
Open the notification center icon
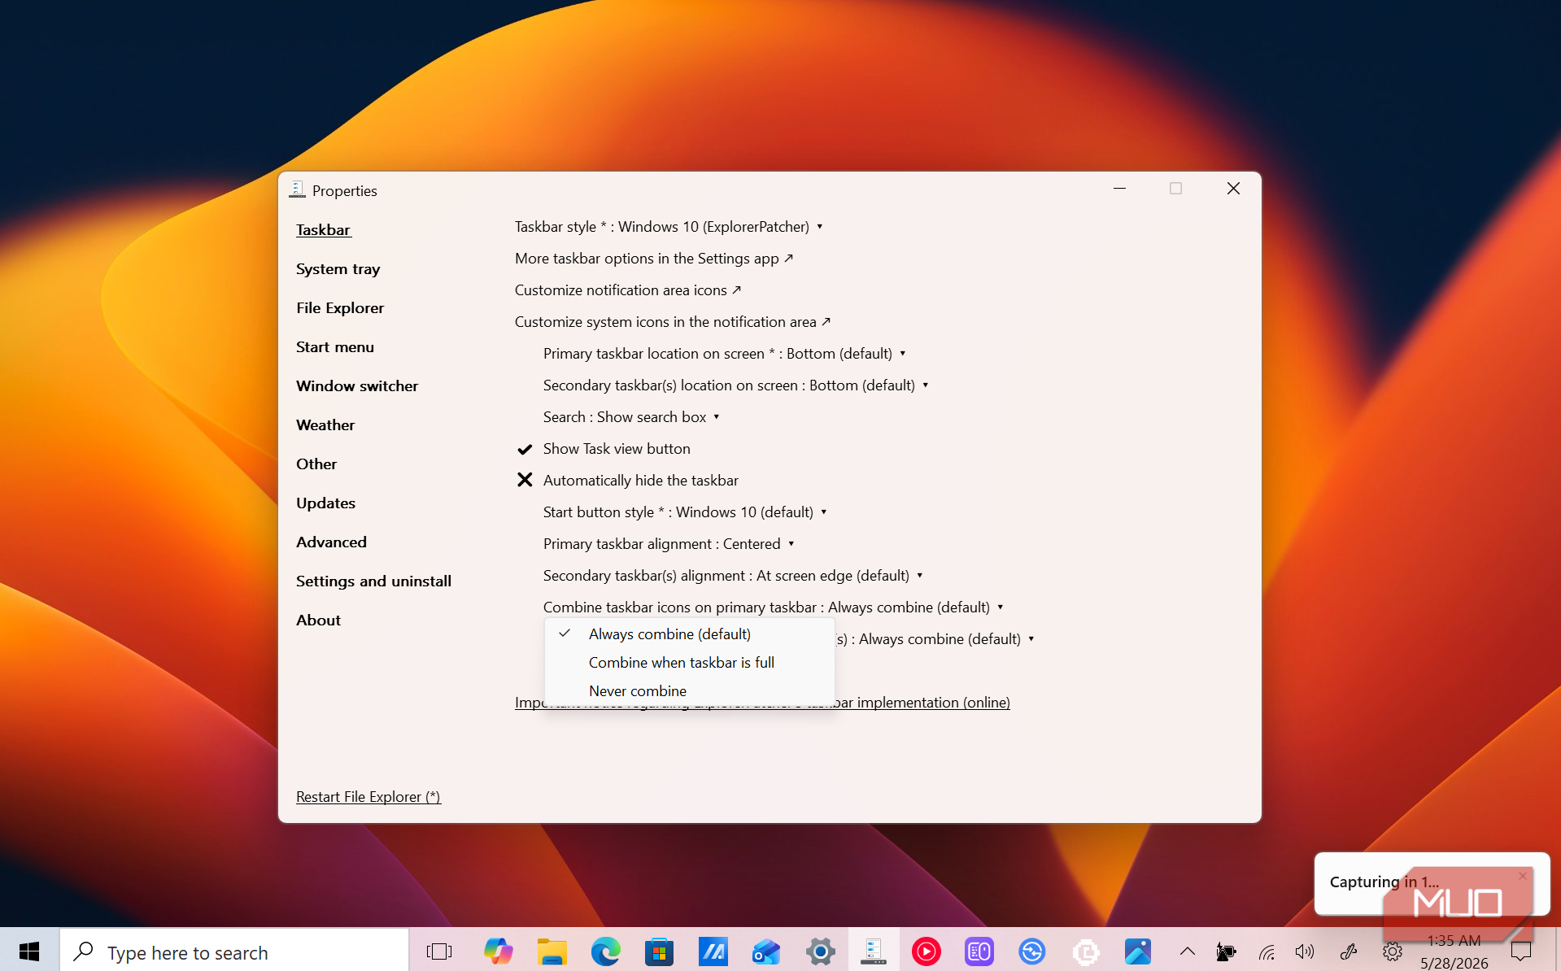point(1521,951)
